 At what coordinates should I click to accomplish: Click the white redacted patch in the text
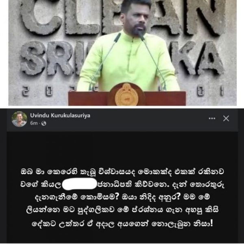click(79, 184)
